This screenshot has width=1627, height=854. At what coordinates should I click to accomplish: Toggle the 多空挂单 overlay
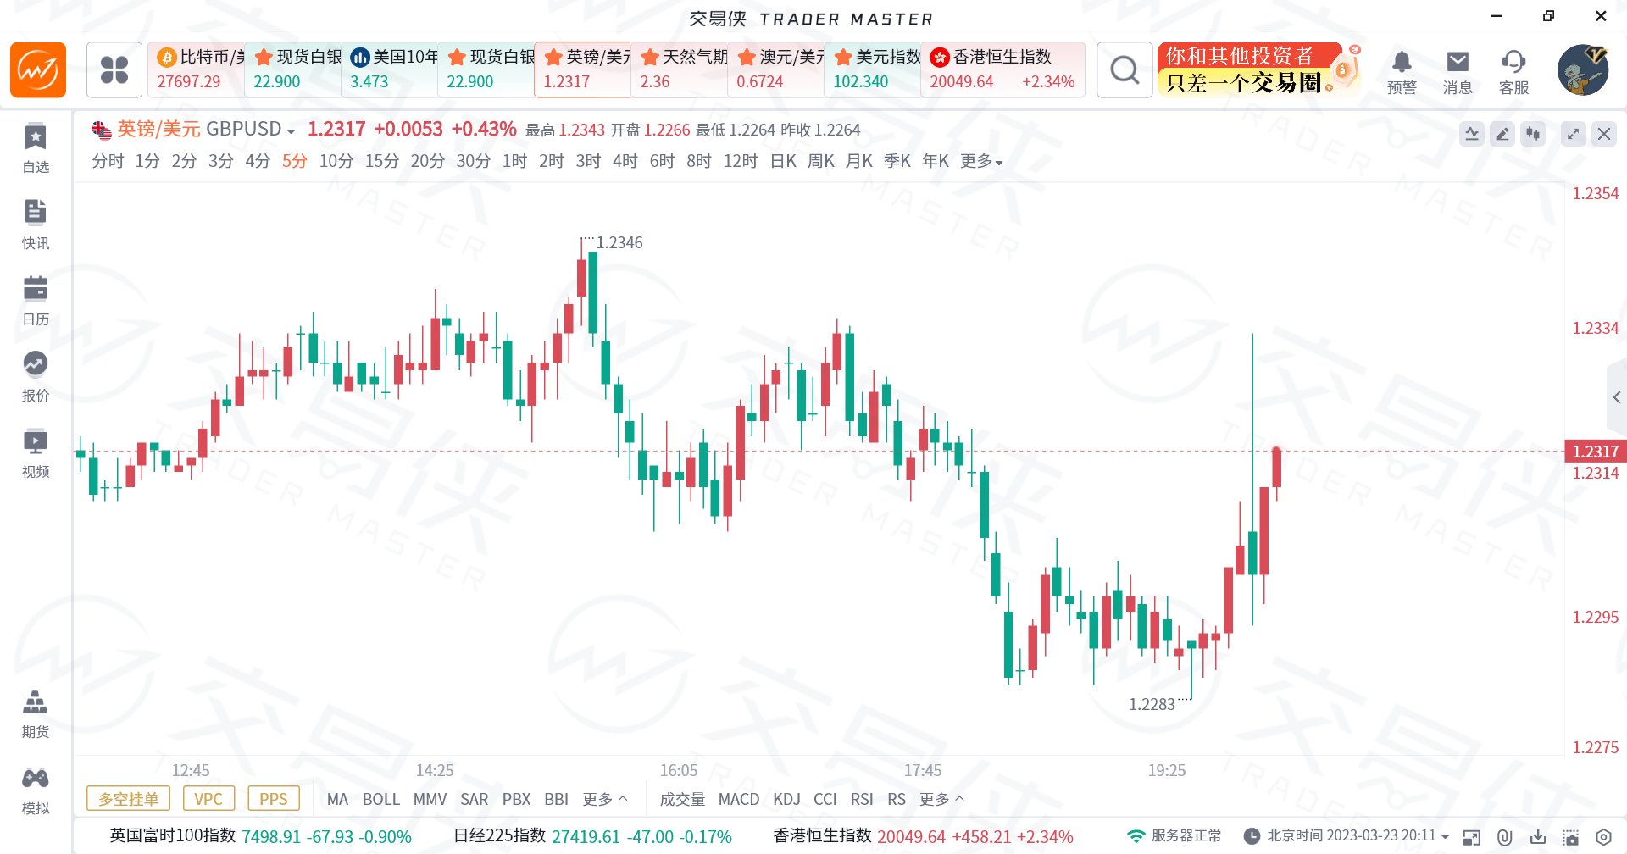point(128,799)
